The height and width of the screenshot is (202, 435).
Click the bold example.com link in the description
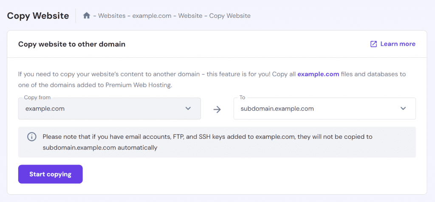[318, 74]
